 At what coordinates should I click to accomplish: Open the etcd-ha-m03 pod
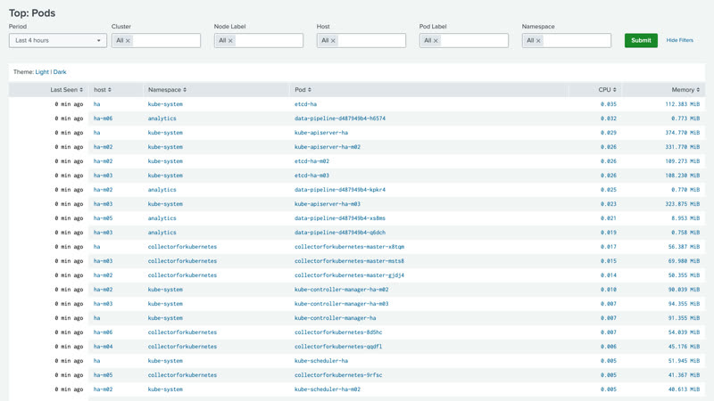click(x=311, y=176)
